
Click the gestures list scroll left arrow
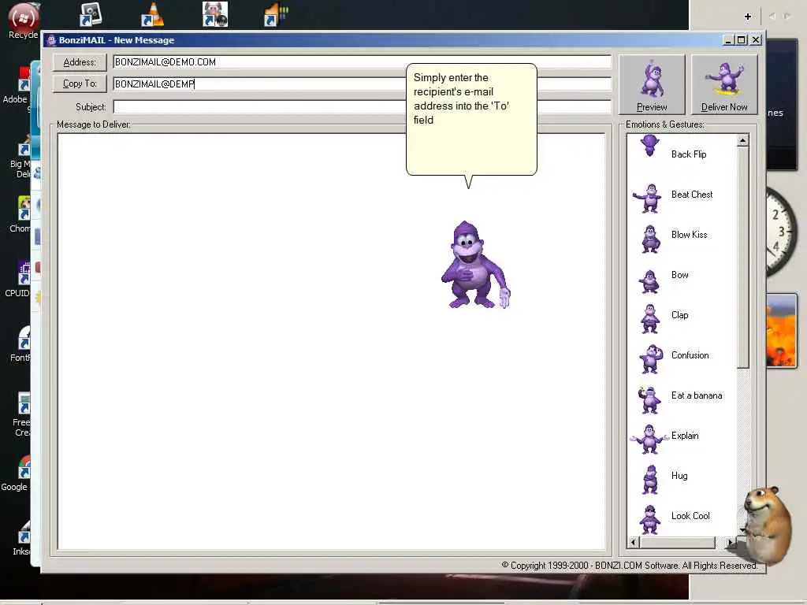tap(633, 542)
